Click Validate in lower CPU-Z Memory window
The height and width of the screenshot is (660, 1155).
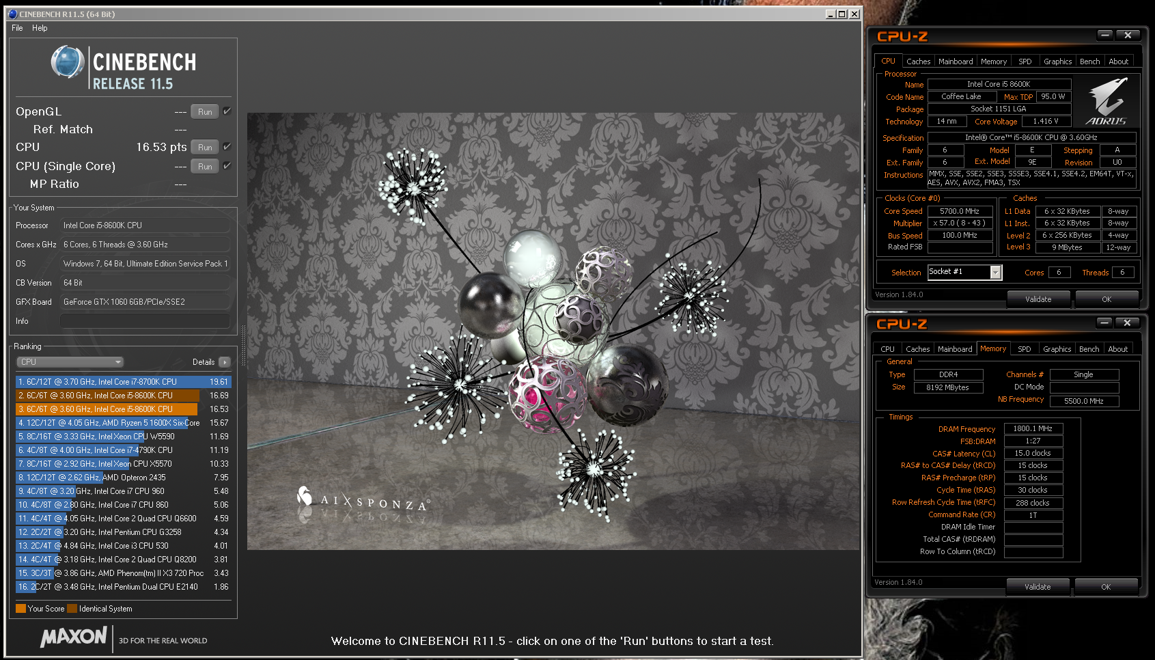(x=1038, y=587)
